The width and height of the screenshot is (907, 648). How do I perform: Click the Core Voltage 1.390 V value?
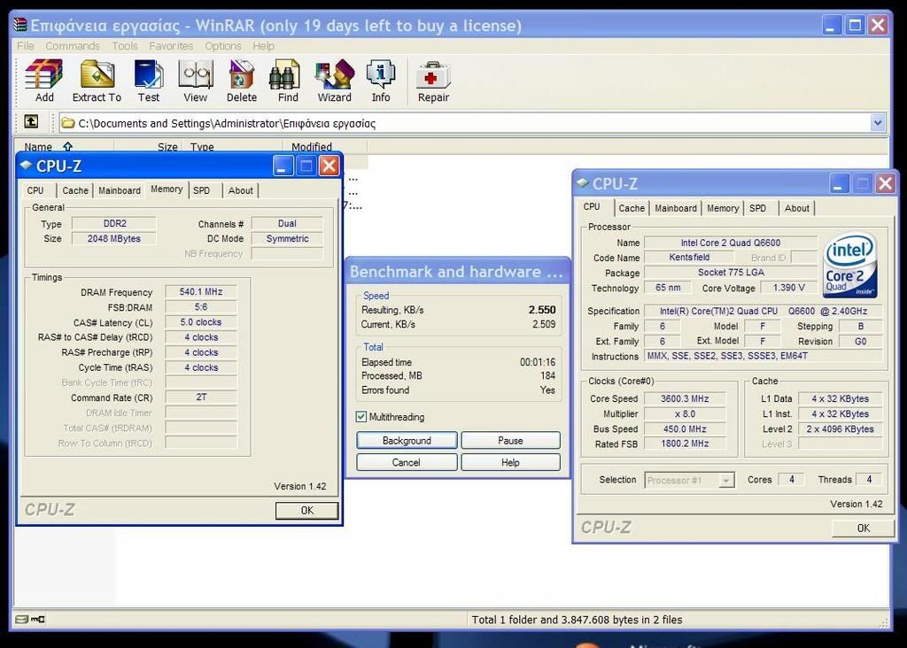click(x=789, y=288)
